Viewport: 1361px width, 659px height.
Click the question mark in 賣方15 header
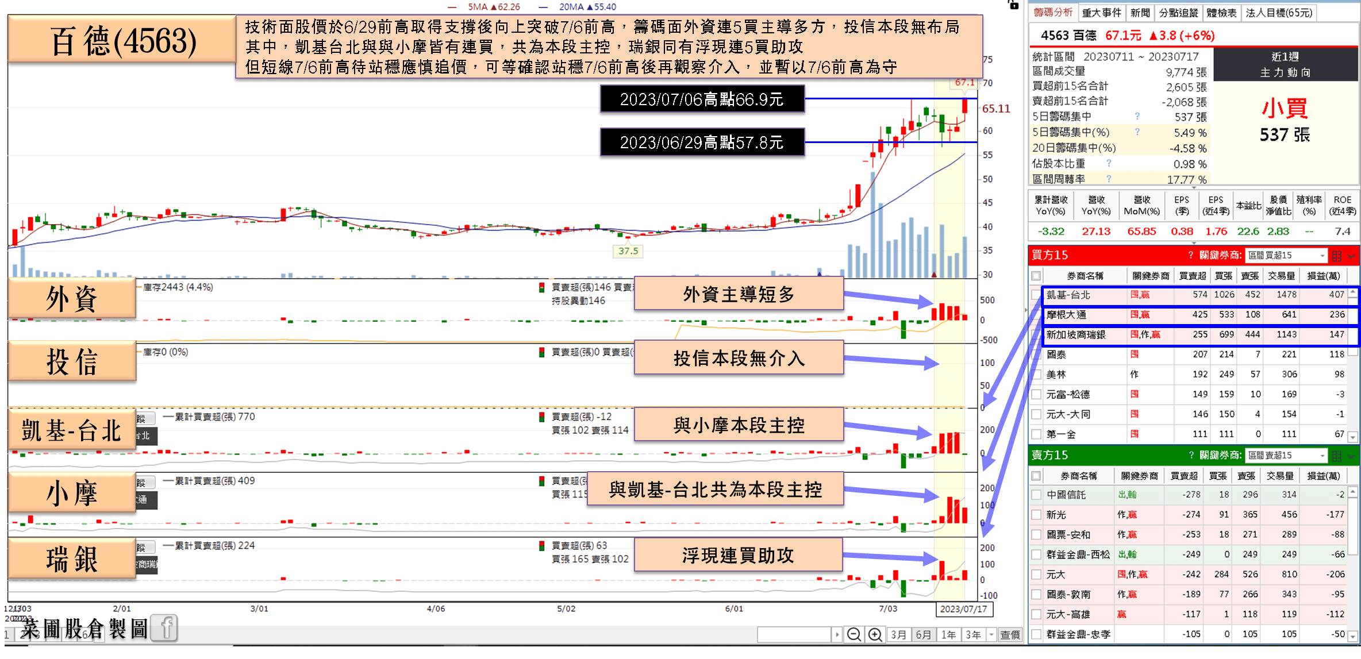[1191, 455]
